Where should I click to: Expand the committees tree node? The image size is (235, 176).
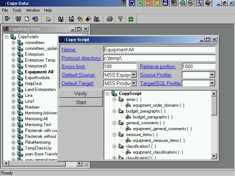[x=14, y=43]
